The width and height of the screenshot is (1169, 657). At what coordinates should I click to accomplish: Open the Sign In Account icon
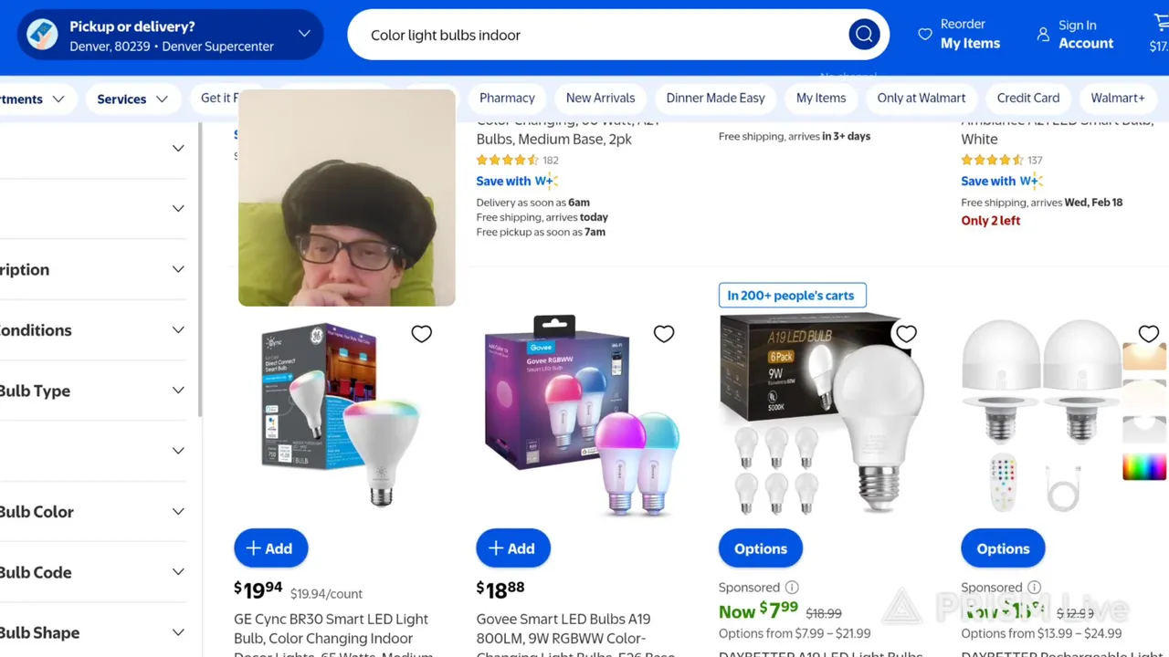pos(1043,35)
